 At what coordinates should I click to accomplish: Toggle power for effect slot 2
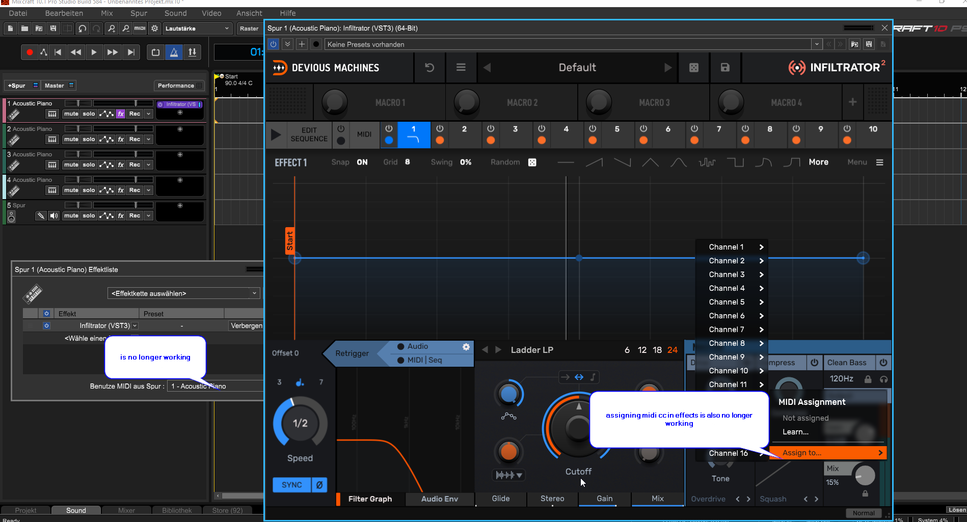440,129
